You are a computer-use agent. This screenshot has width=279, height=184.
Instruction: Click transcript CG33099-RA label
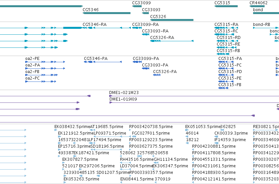click(x=145, y=24)
